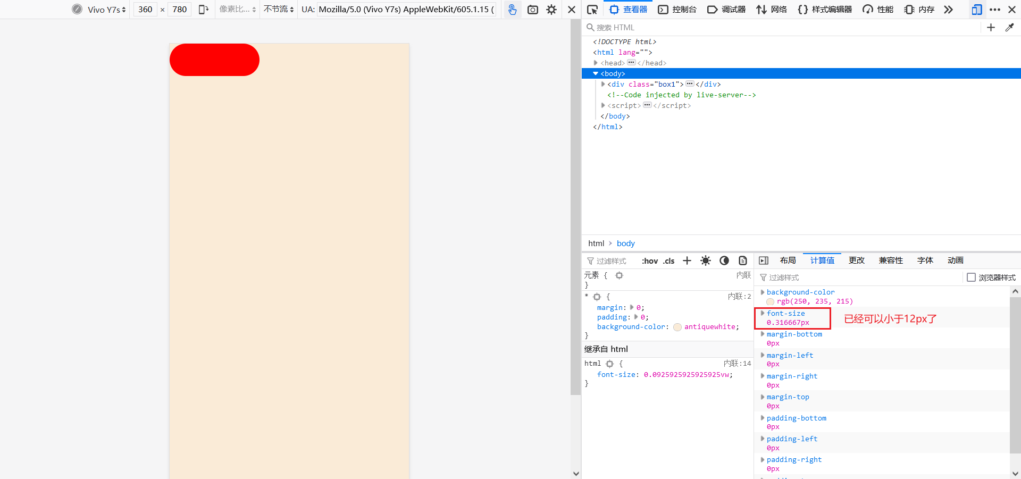Click the user agent input field
Screen dimensions: 1021x479
(x=406, y=10)
